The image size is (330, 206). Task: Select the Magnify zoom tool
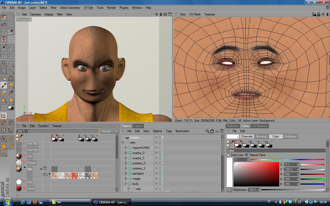4,63
